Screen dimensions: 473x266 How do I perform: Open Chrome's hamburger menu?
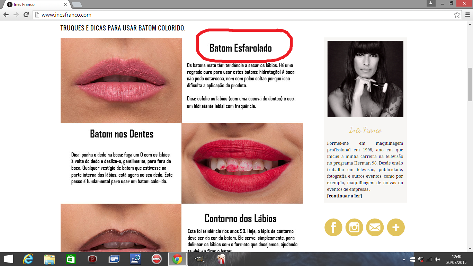point(467,15)
